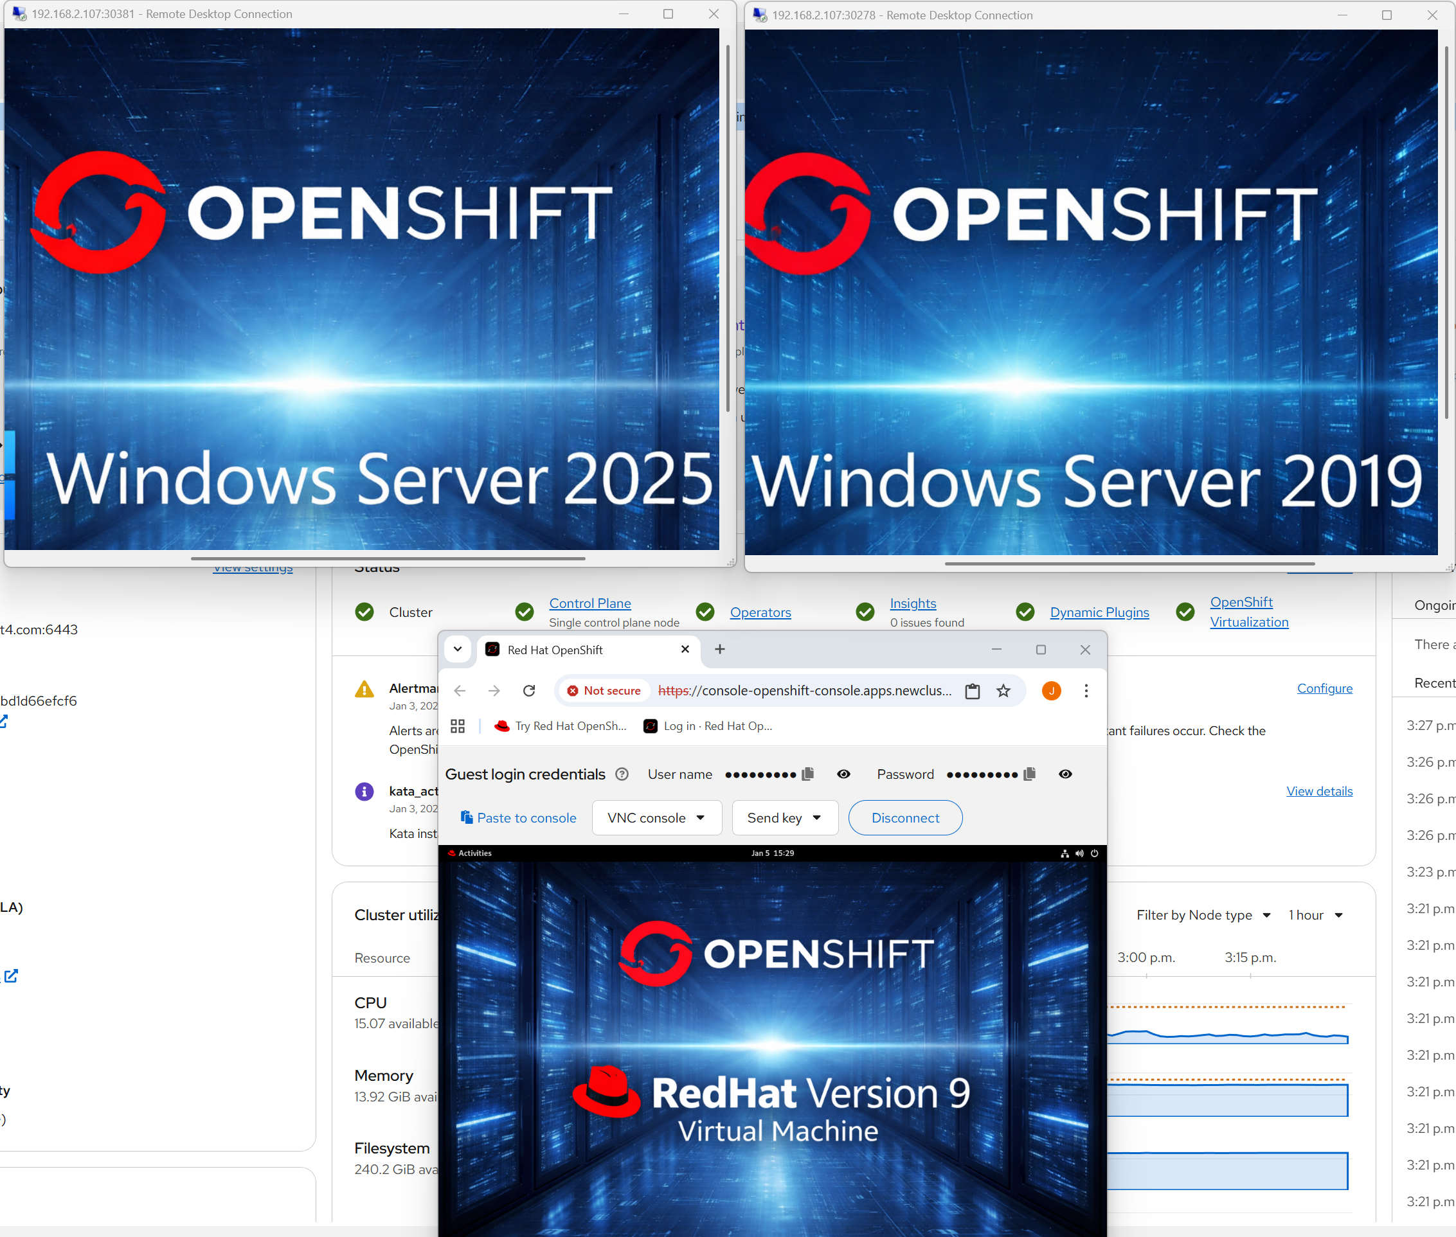The height and width of the screenshot is (1237, 1456).
Task: Maximize the Chrome browser window
Action: click(1041, 650)
